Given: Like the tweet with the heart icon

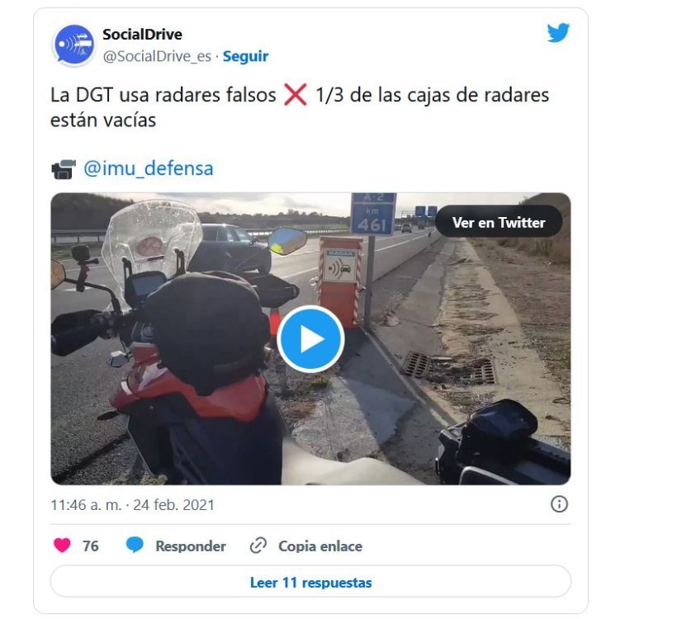Looking at the screenshot, I should 62,546.
